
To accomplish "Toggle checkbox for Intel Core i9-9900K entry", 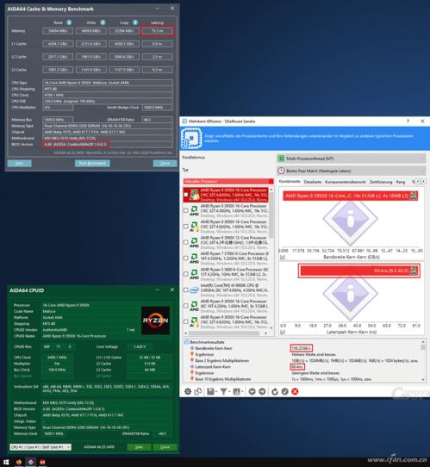I will pyautogui.click(x=186, y=290).
